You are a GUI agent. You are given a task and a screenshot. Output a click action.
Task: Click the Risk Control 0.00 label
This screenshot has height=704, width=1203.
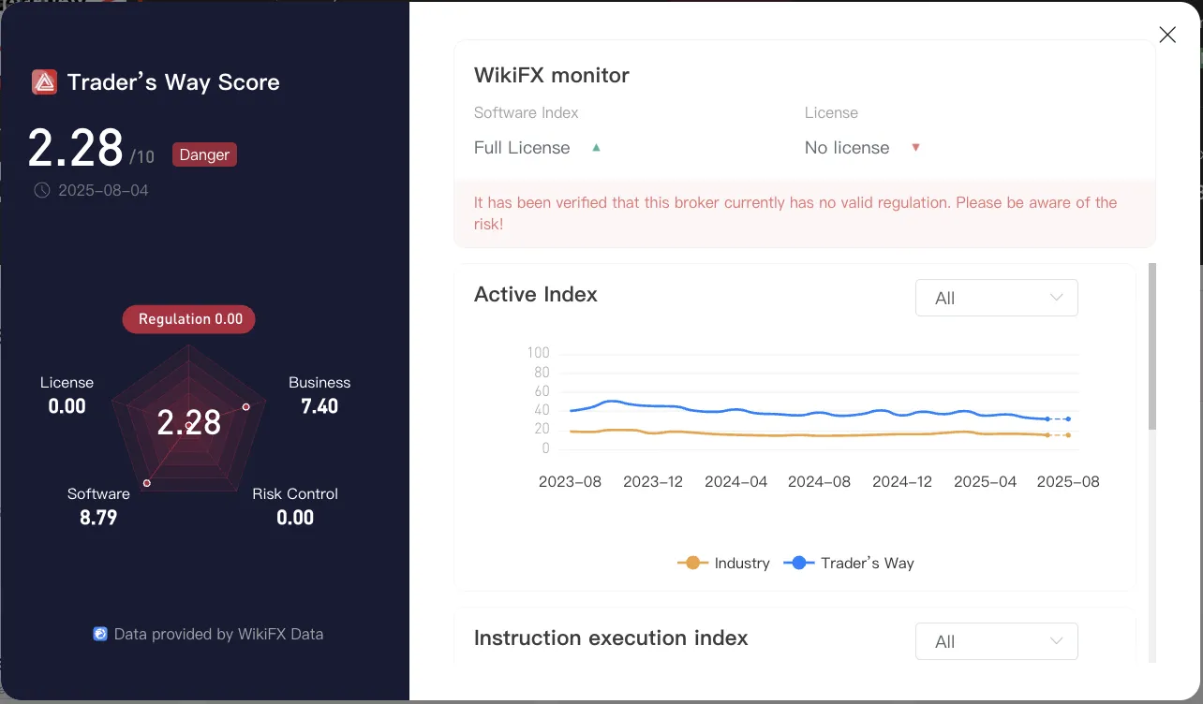coord(295,506)
